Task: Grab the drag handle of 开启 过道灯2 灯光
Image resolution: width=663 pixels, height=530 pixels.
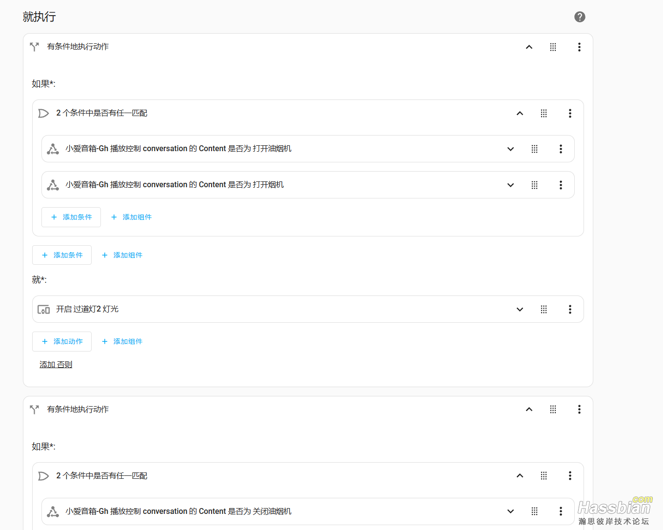Action: tap(544, 310)
